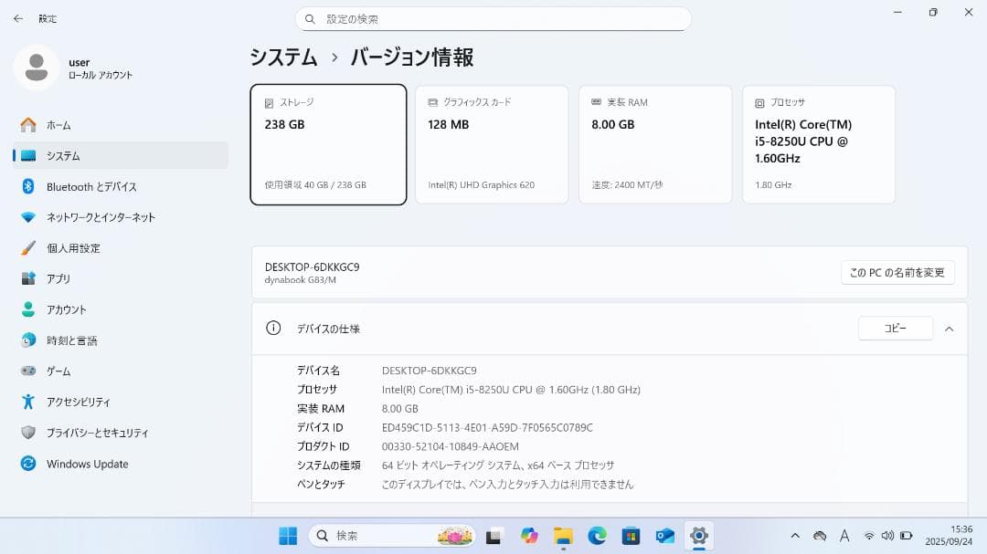
Task: Show hidden icons in the system tray
Action: click(795, 536)
